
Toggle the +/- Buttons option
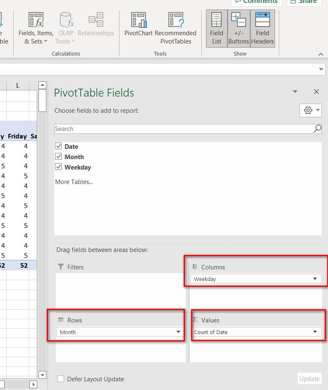pos(239,29)
